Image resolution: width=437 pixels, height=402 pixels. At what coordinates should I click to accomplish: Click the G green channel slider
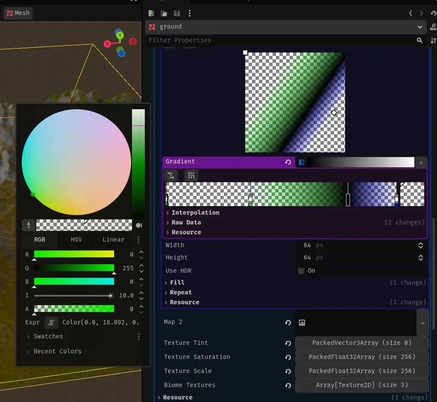[74, 268]
